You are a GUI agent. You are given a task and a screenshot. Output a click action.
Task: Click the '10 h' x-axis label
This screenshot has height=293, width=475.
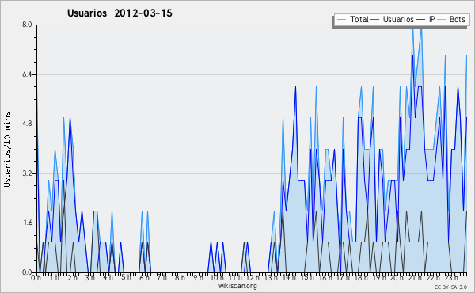217,277
